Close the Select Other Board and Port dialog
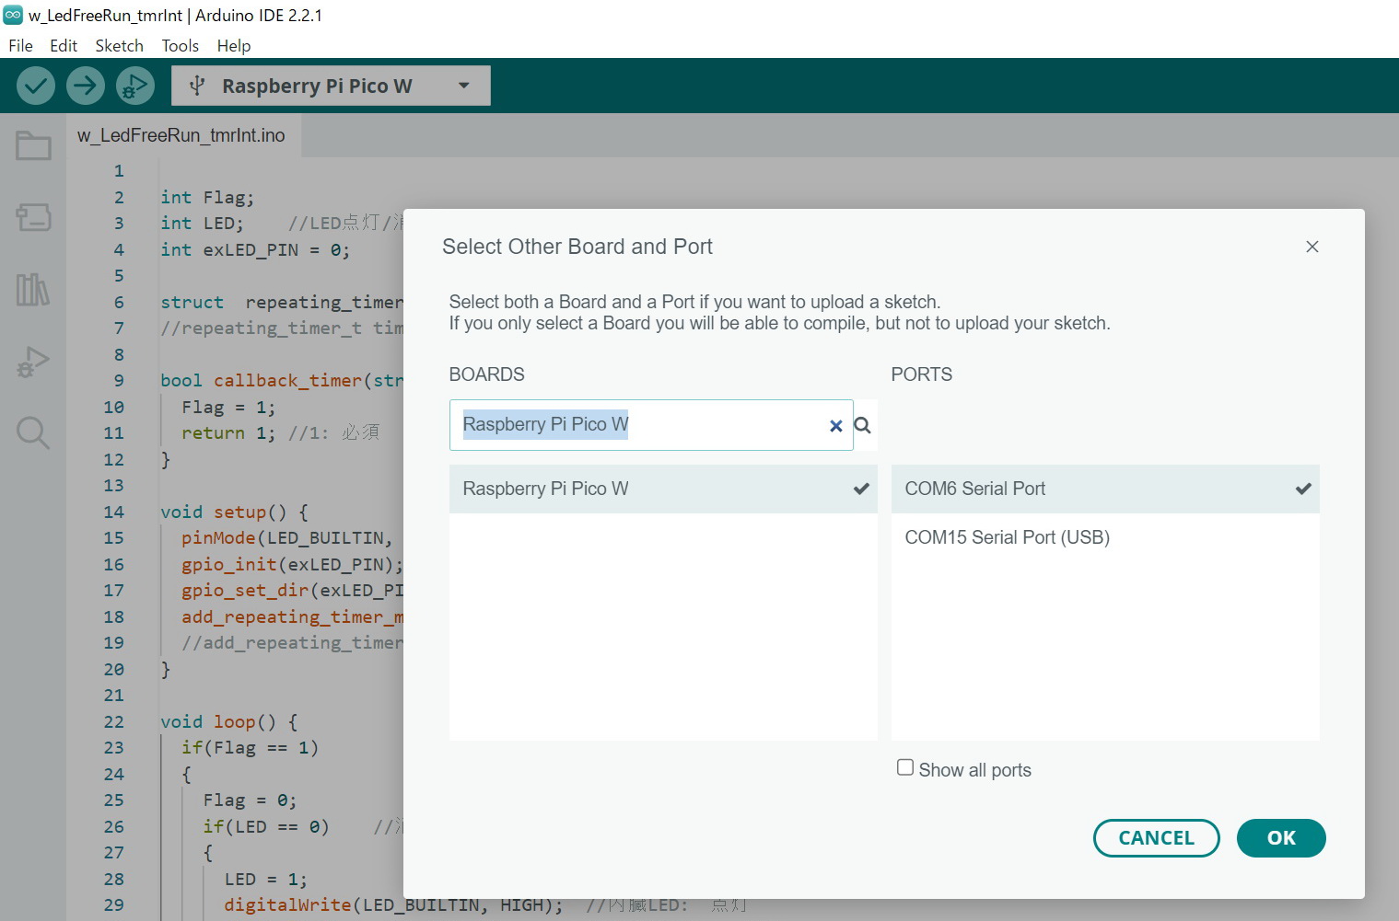The image size is (1399, 921). click(1312, 247)
